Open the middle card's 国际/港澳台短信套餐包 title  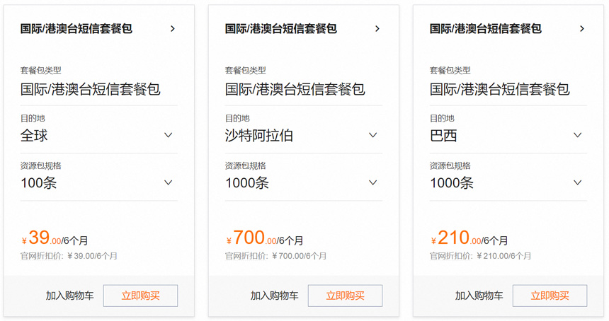[281, 29]
